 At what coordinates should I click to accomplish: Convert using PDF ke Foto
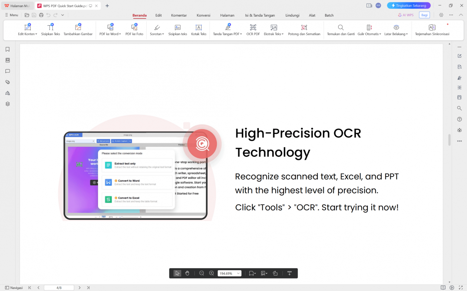click(x=134, y=30)
